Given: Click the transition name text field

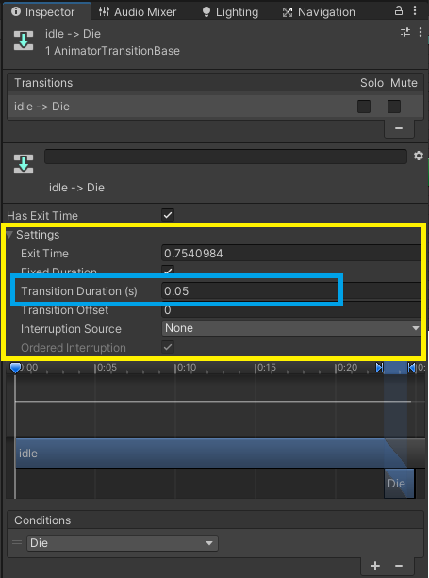Looking at the screenshot, I should point(225,157).
